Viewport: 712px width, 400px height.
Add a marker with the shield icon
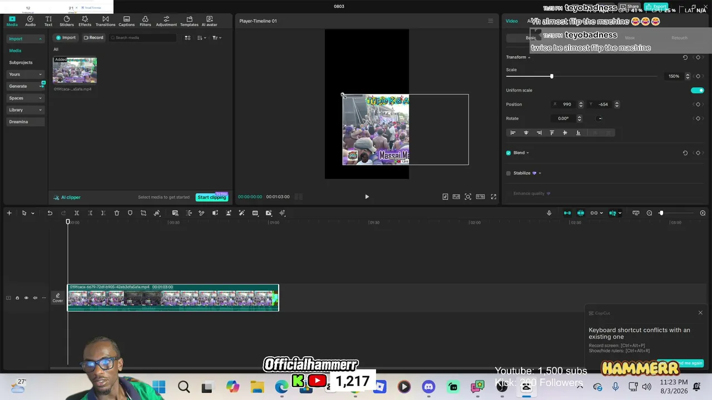point(130,213)
